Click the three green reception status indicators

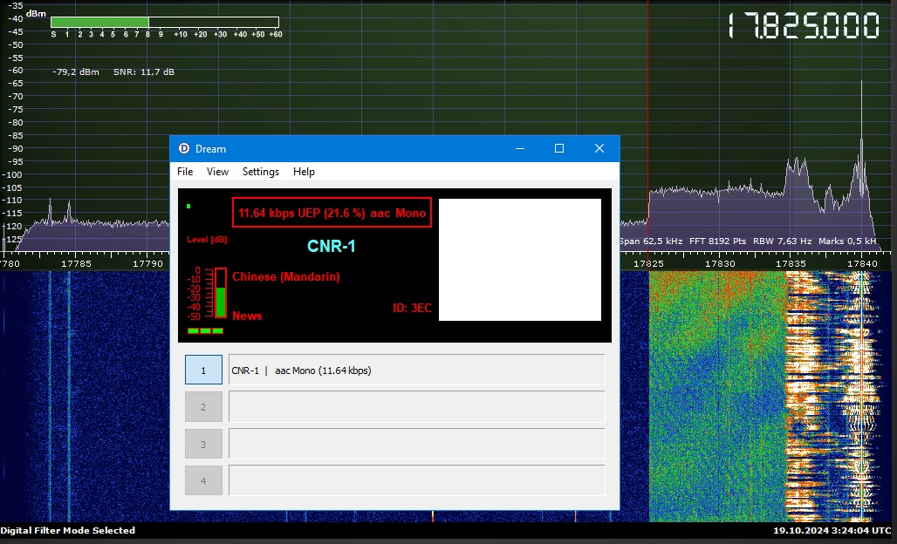[205, 331]
